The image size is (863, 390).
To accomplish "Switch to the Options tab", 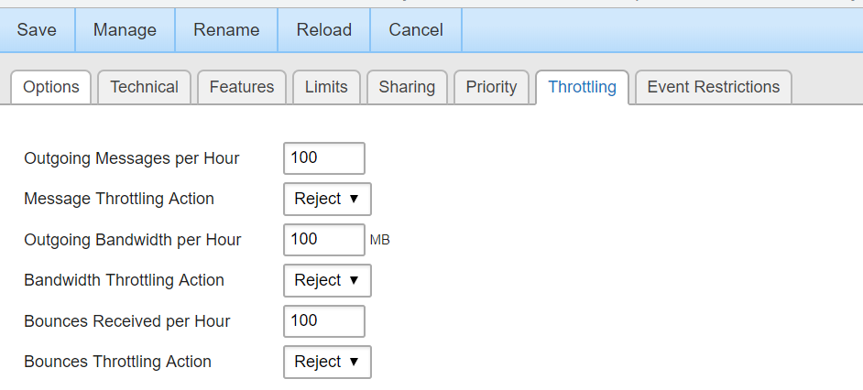I will click(51, 87).
